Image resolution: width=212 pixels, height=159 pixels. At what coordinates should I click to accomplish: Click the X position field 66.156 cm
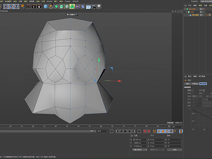(140, 140)
